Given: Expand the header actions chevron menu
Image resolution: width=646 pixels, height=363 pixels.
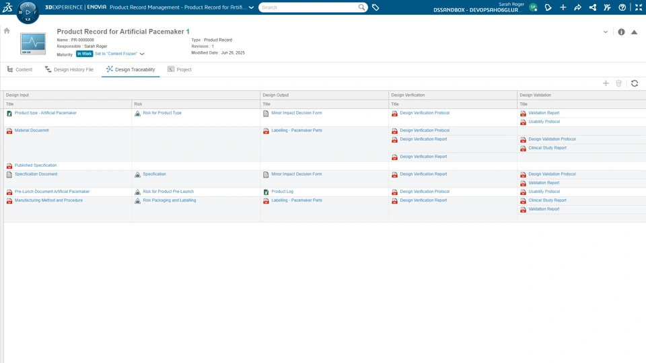Looking at the screenshot, I should [606, 32].
